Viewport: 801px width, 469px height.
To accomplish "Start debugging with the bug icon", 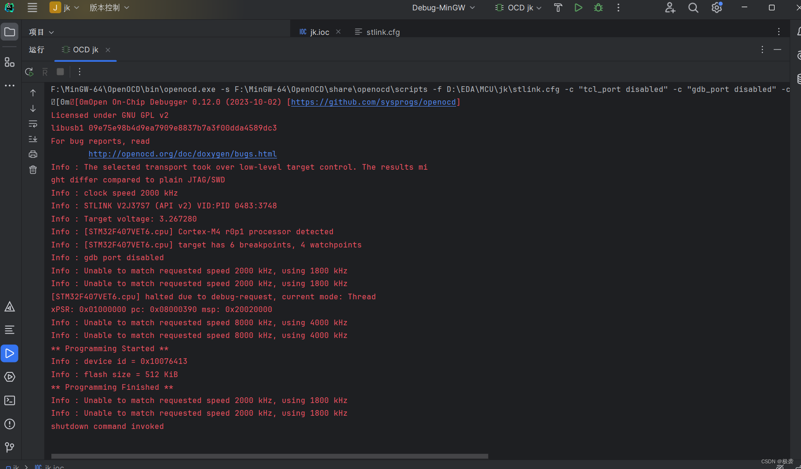I will click(598, 8).
